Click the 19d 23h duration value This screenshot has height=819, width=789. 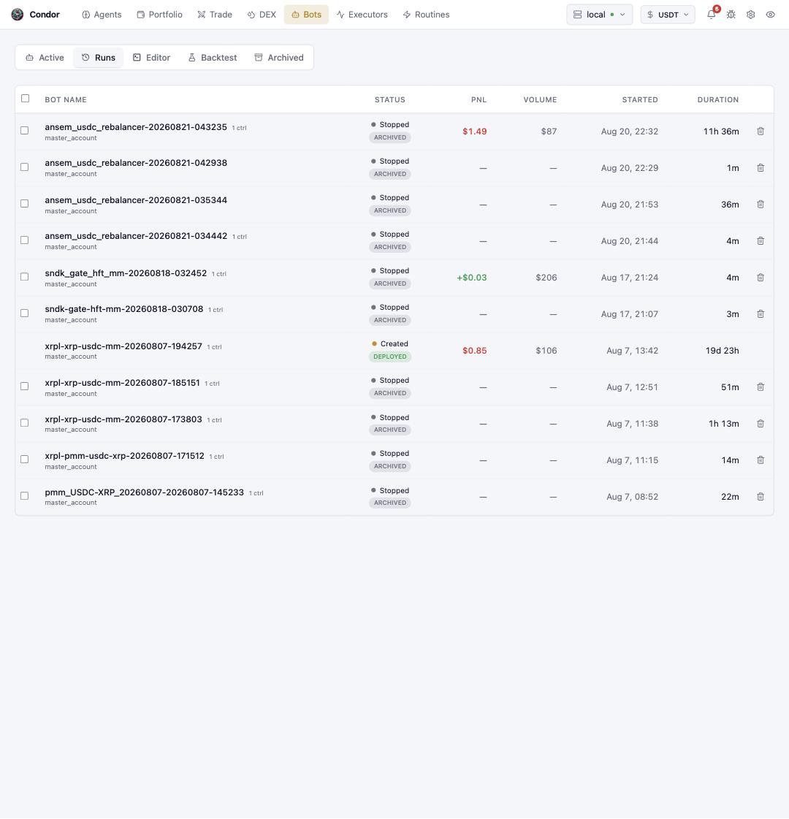click(x=723, y=351)
